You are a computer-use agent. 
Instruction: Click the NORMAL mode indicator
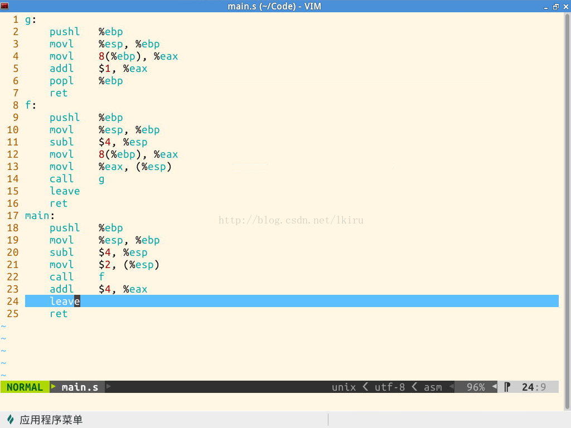tap(25, 387)
